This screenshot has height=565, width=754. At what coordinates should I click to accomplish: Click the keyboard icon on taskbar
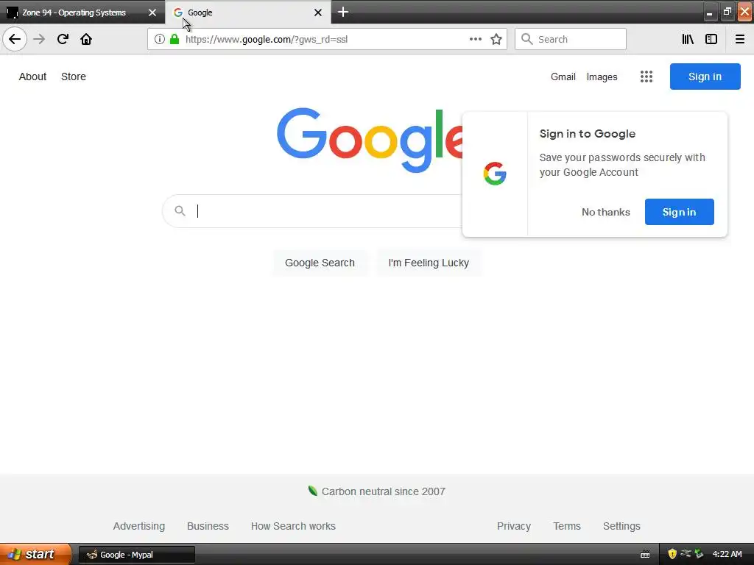click(645, 555)
